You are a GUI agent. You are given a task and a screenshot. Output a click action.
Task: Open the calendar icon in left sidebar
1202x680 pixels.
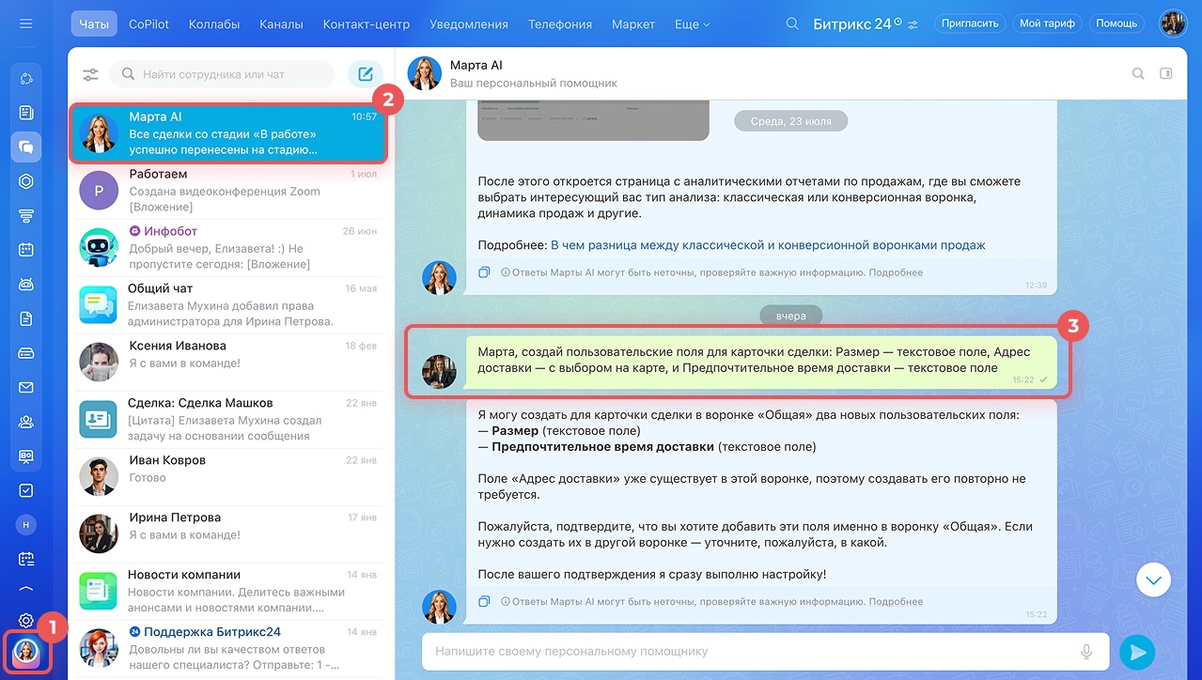26,250
